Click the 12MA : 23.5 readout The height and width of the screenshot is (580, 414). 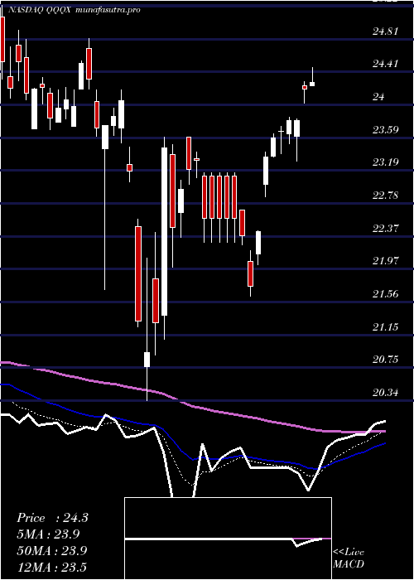pyautogui.click(x=52, y=567)
